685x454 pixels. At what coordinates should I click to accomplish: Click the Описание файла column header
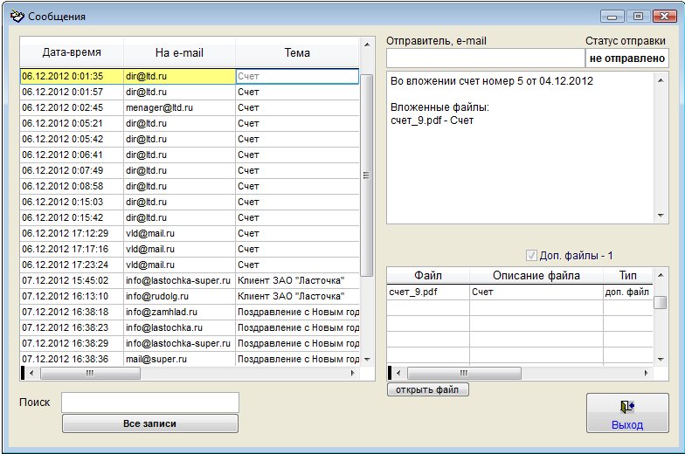click(536, 276)
